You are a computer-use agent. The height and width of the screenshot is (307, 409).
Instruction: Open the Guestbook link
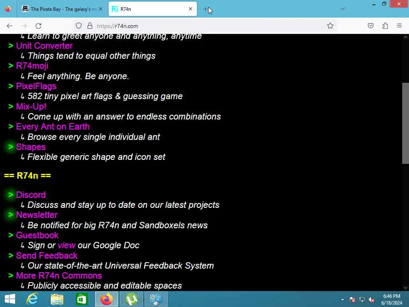[37, 235]
